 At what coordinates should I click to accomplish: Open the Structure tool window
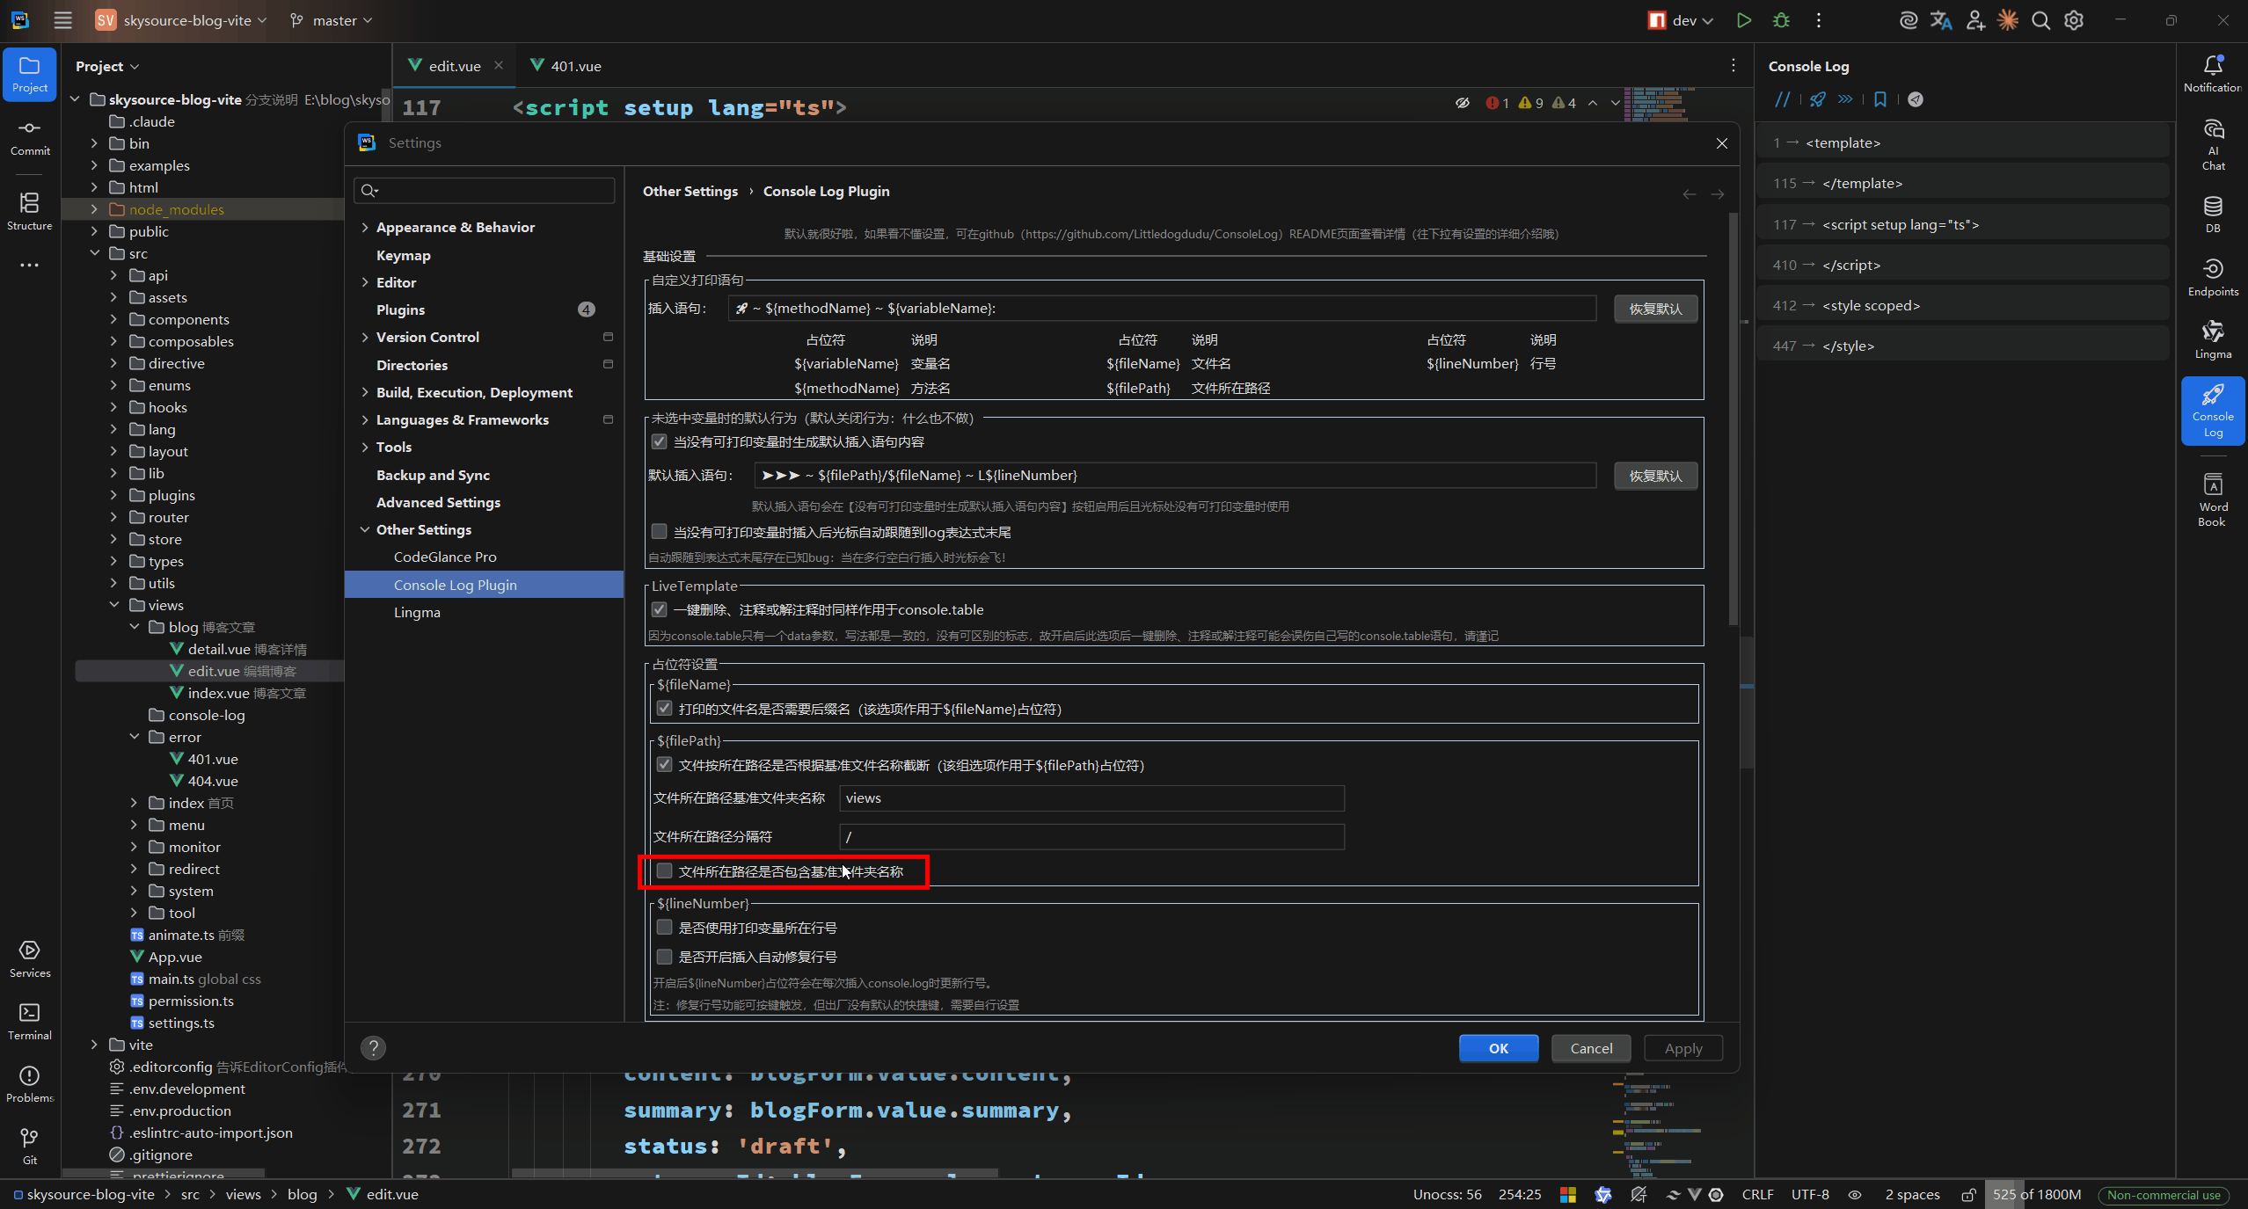30,212
